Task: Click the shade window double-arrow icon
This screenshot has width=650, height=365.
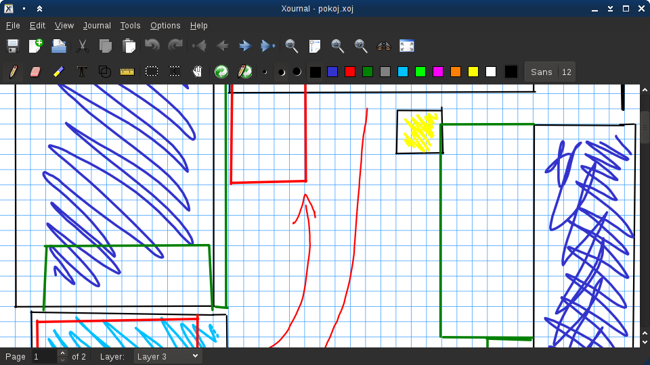Action: [39, 8]
